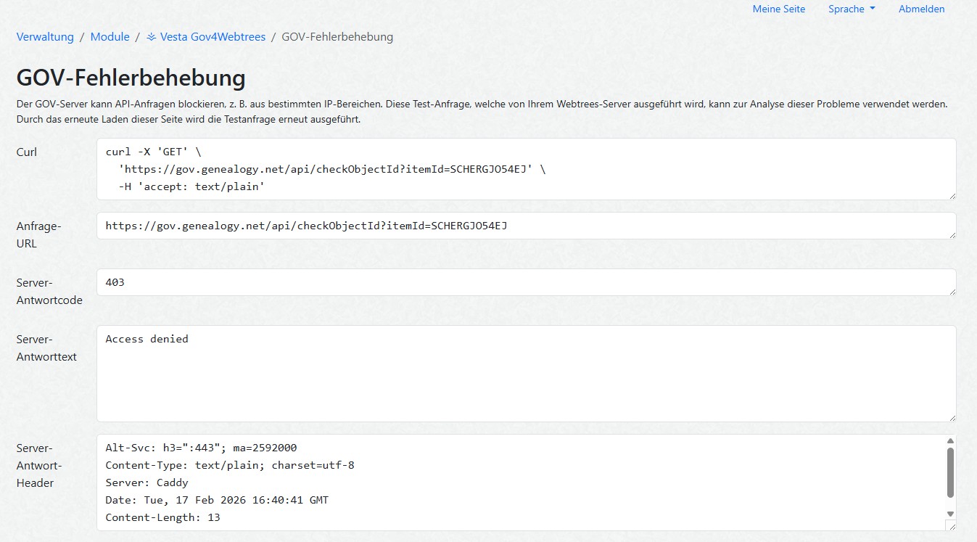
Task: Click the scroll-down arrow of the header box
Action: tap(950, 513)
